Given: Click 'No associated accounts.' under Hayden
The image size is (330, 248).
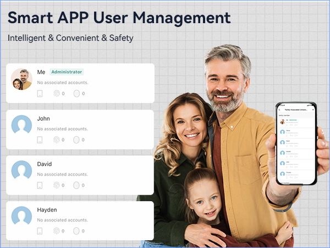Looking at the screenshot, I should pos(63,220).
